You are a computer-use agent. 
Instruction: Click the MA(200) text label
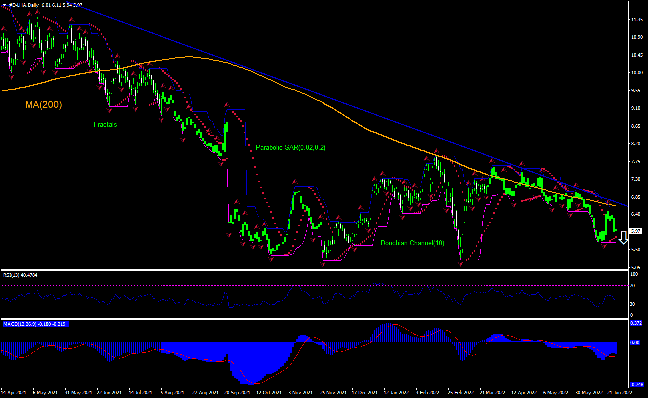click(43, 105)
